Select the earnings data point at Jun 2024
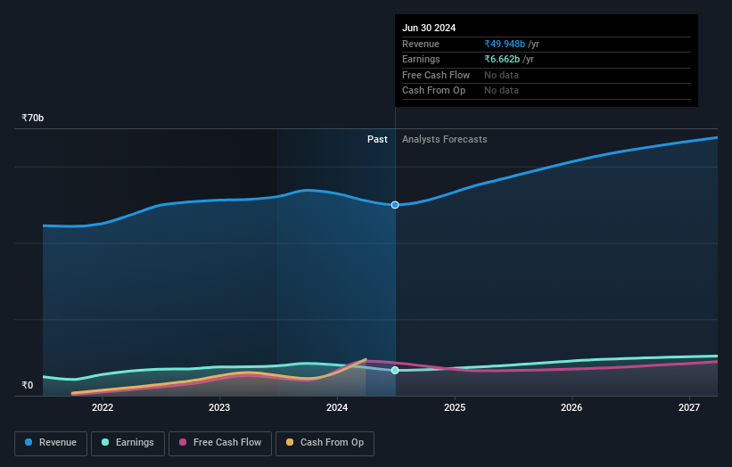This screenshot has width=732, height=467. point(395,370)
